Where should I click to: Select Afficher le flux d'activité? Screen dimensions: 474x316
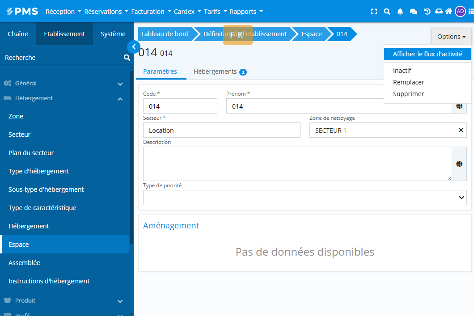pyautogui.click(x=427, y=54)
